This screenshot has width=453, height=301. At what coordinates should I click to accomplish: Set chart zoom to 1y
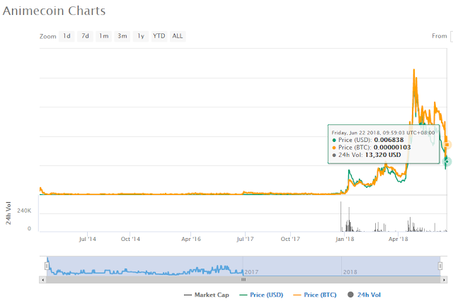141,36
